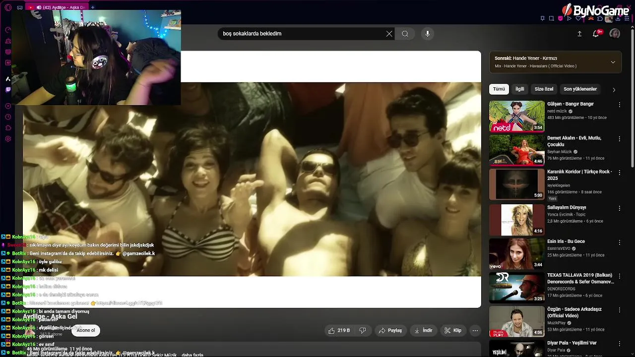Open Esin Iris - Bu Gece video title

pyautogui.click(x=566, y=241)
